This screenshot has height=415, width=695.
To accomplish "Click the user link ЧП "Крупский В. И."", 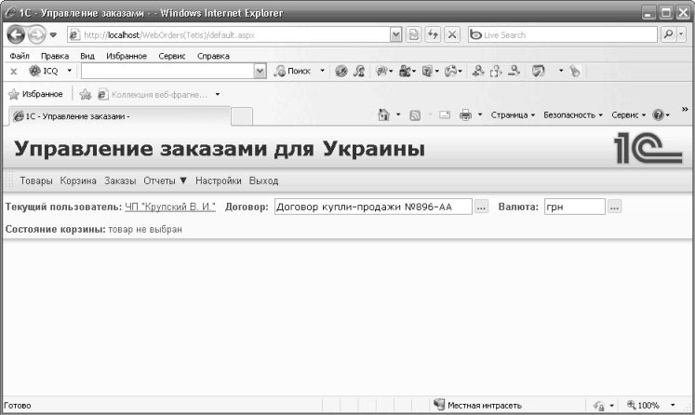I will [x=170, y=207].
